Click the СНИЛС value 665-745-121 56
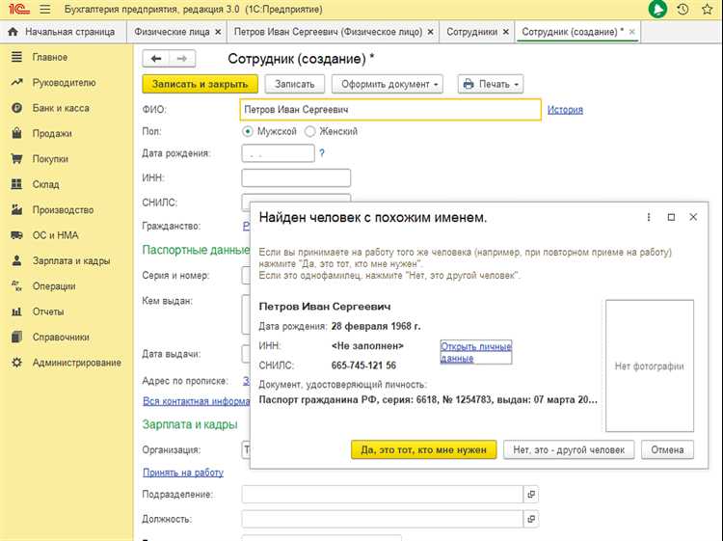The width and height of the screenshot is (723, 541). point(363,365)
